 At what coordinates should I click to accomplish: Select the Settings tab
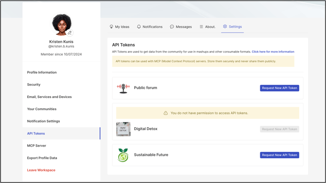tap(233, 27)
